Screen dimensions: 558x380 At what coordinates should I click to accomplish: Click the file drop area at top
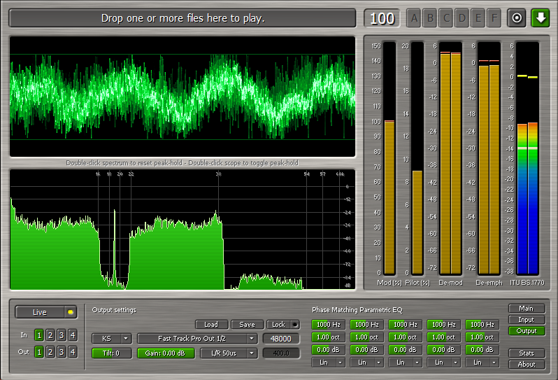183,18
